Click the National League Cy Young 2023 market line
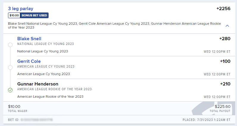This screenshot has height=126, width=237. (x=43, y=51)
